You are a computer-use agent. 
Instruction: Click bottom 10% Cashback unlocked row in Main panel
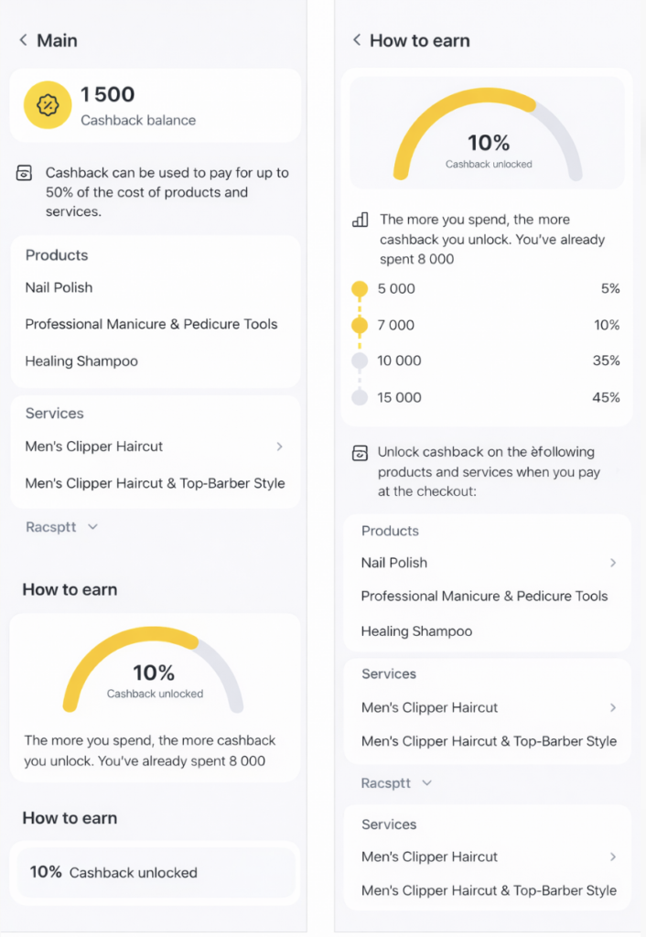click(156, 872)
